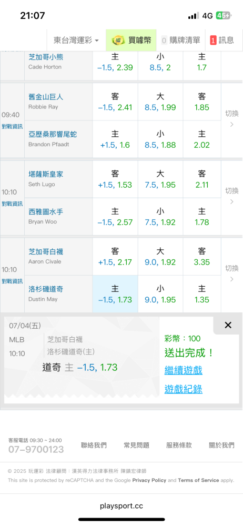Open Privacy Policy link
This screenshot has height=526, width=243.
pyautogui.click(x=149, y=480)
